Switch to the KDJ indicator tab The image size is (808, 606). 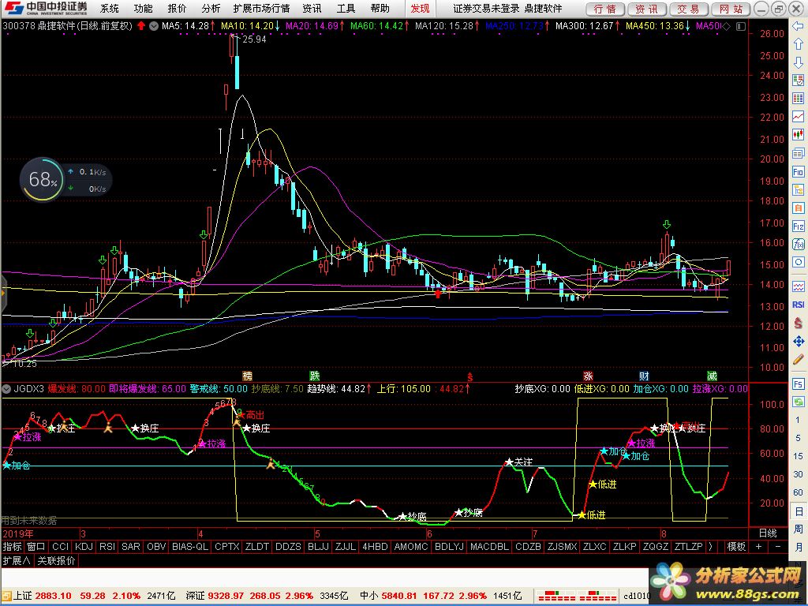coord(84,546)
